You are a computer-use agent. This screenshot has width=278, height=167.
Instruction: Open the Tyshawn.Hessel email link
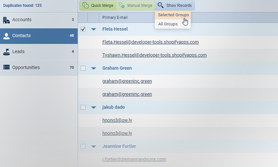154,55
